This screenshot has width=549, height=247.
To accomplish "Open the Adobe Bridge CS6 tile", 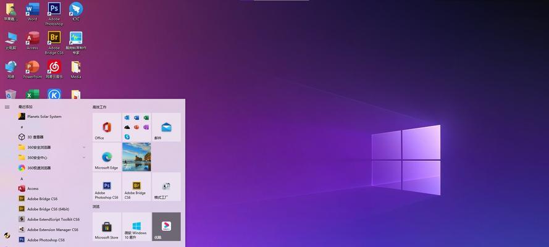I will click(136, 186).
